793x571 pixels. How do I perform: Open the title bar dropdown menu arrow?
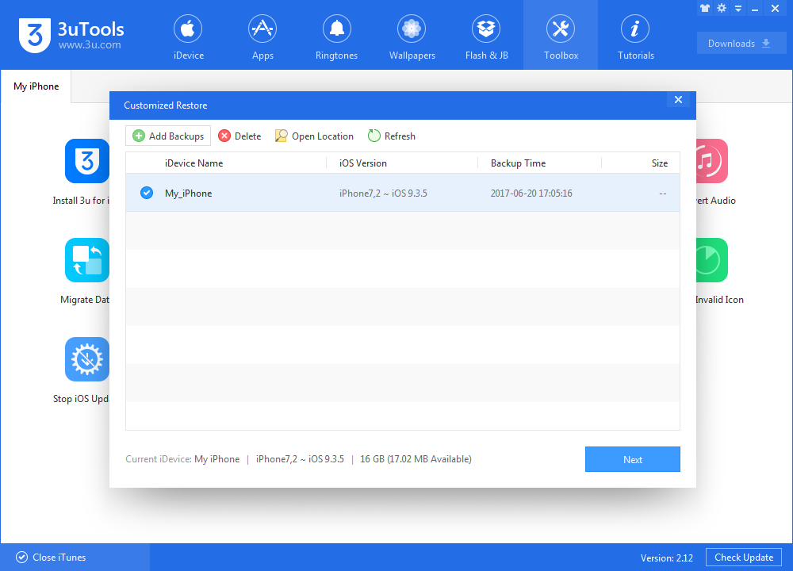click(x=738, y=9)
